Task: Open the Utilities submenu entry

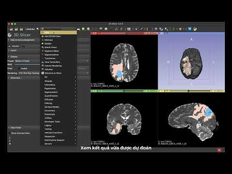Action: (x=58, y=118)
